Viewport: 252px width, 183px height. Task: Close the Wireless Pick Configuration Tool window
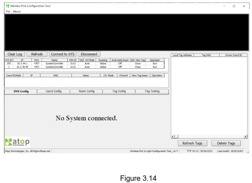(x=244, y=6)
